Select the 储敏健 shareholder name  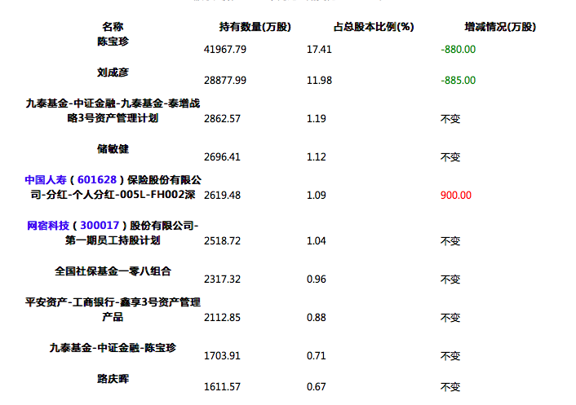[113, 149]
